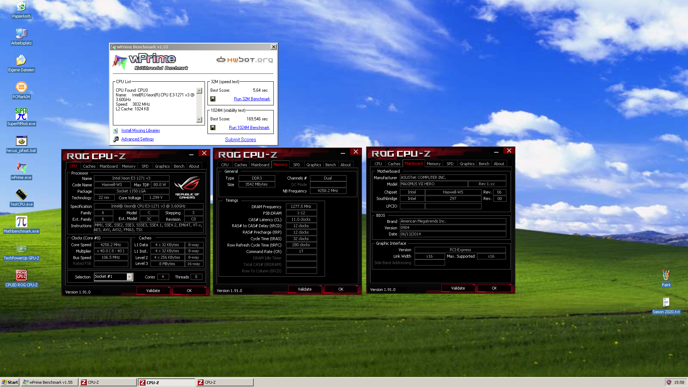Click OK in the Memory CPU-Z window
This screenshot has width=688, height=387.
click(341, 289)
